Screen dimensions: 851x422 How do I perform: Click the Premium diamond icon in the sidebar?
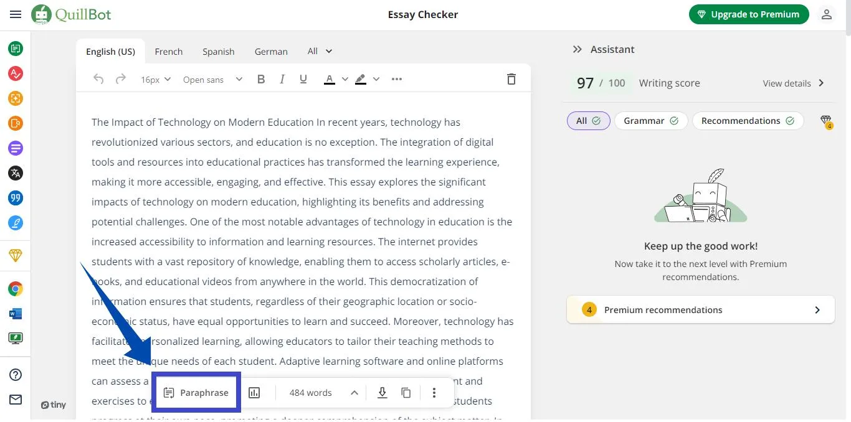click(x=15, y=255)
